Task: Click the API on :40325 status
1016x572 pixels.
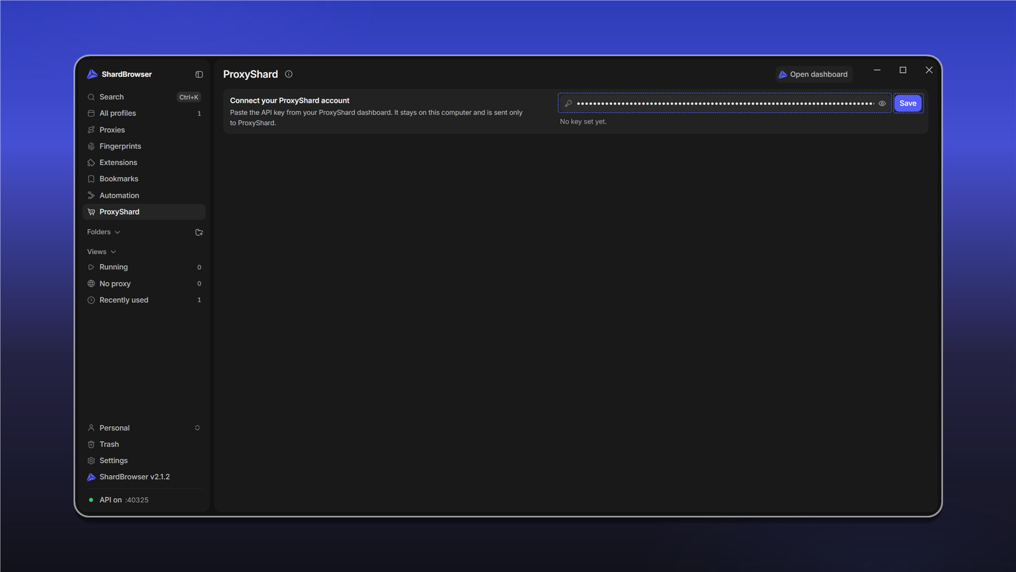Action: click(x=119, y=500)
